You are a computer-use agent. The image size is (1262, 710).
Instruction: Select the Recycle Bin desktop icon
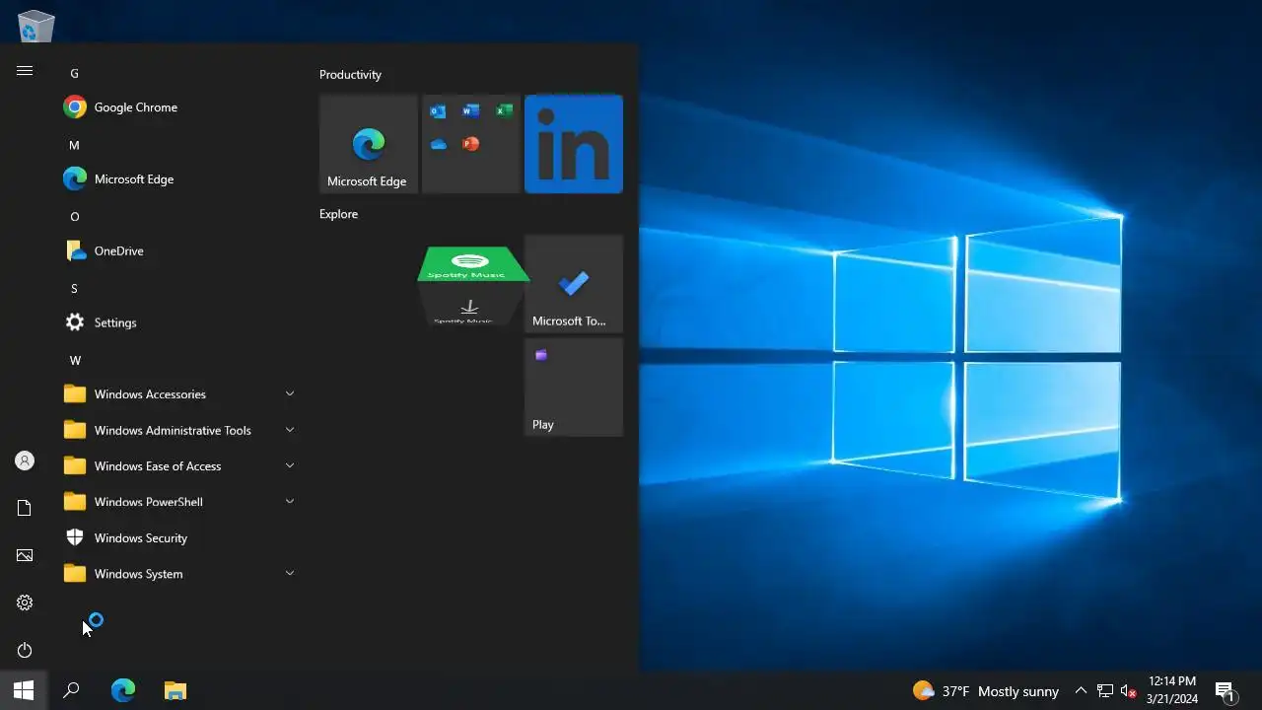36,26
